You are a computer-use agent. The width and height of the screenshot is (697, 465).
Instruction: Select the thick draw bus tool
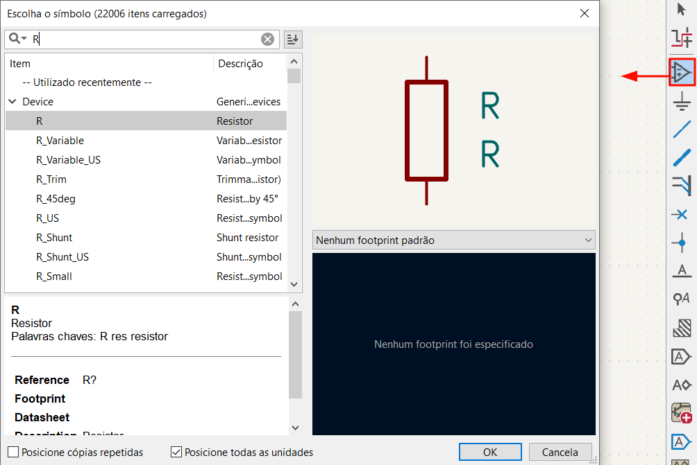(682, 157)
